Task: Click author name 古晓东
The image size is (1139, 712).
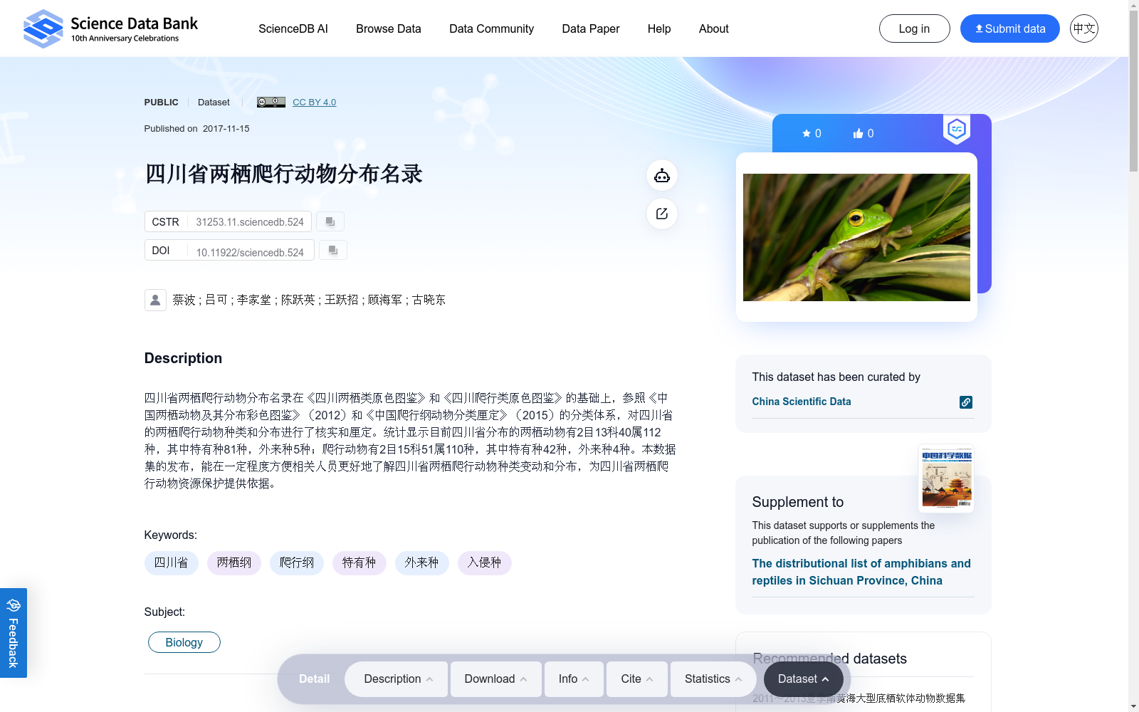Action: tap(429, 300)
